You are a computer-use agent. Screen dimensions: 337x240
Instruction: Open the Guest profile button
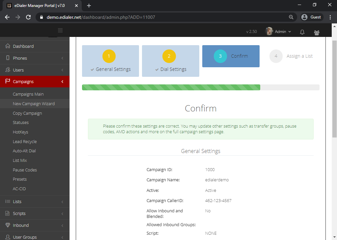tap(312, 17)
